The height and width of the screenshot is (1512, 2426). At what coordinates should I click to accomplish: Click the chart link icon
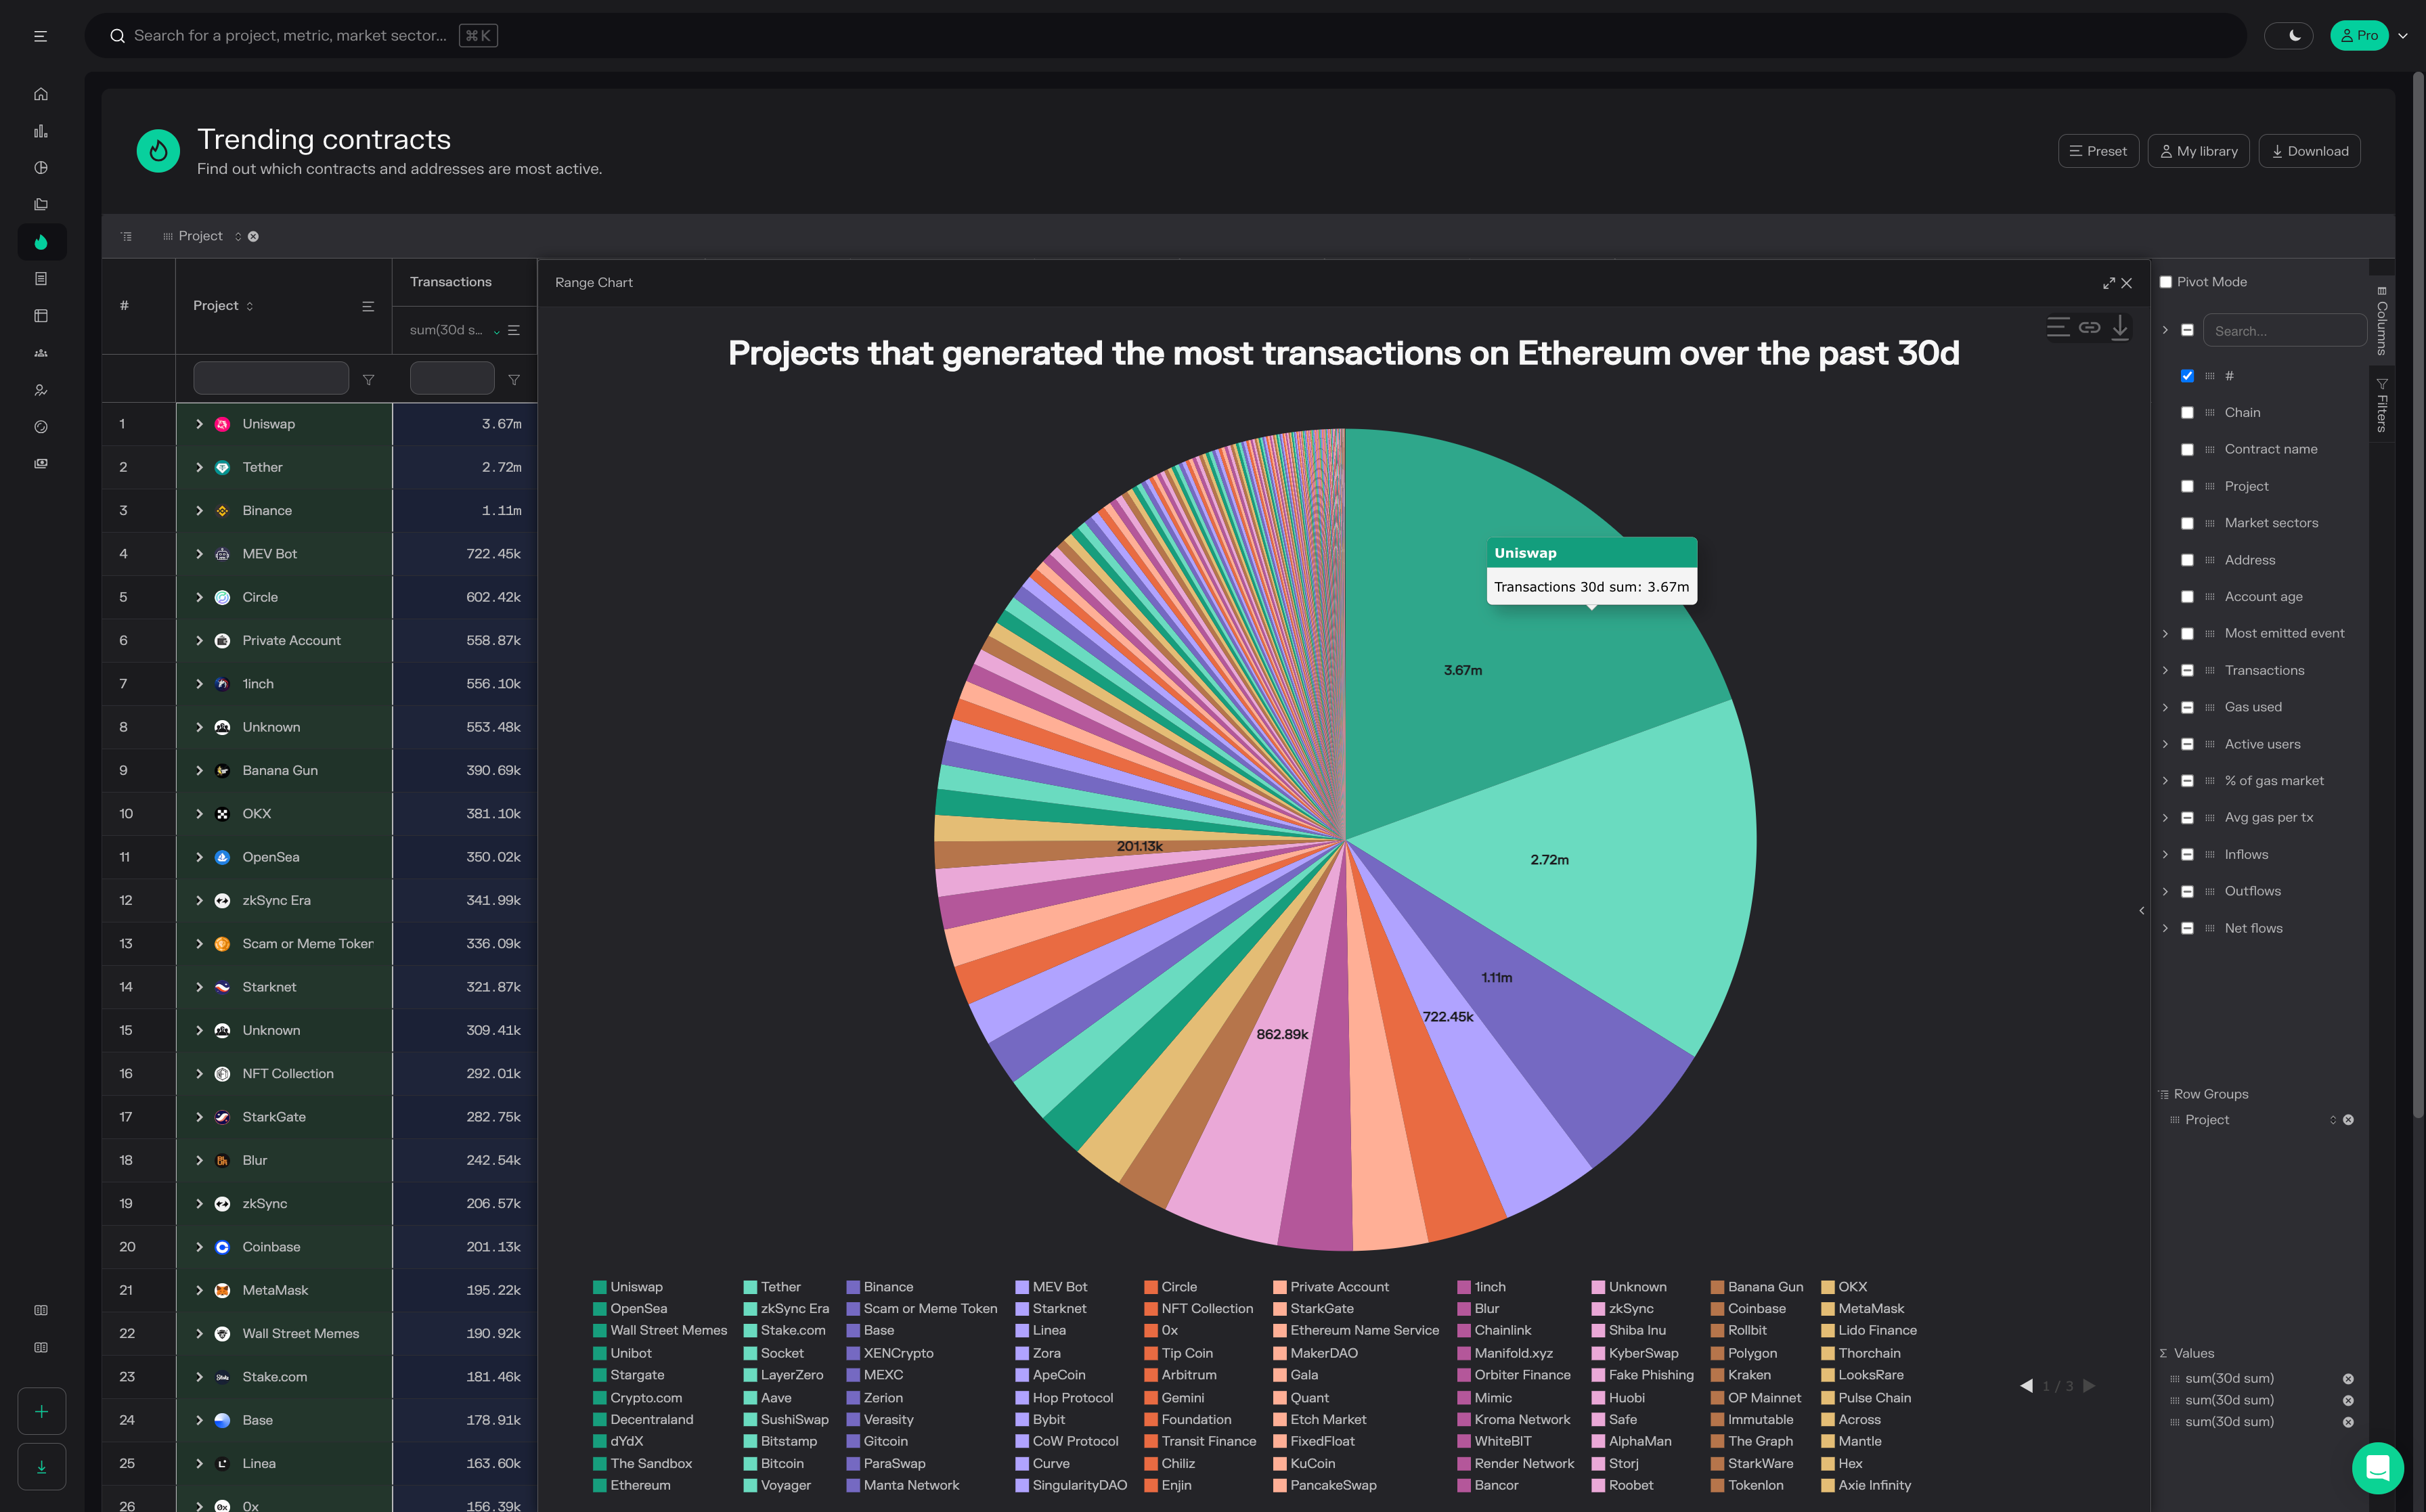(x=2089, y=327)
